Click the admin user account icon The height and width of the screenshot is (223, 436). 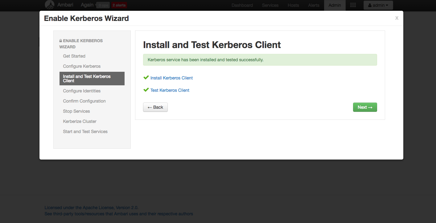(x=370, y=5)
